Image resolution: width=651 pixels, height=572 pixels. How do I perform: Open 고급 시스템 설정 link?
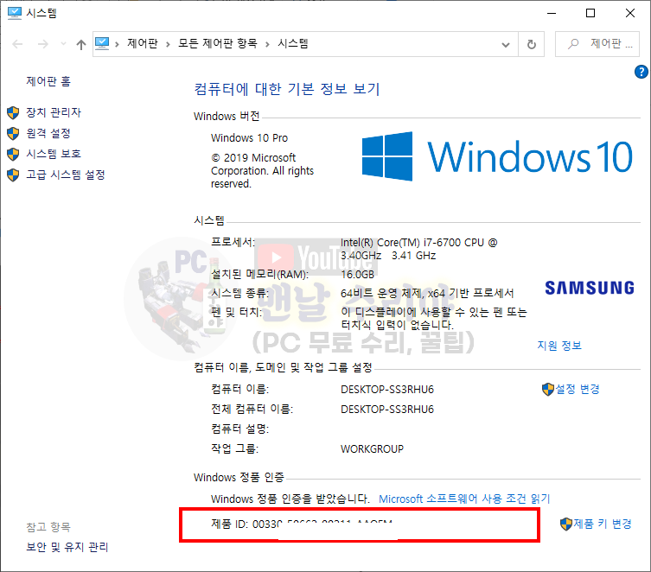[66, 175]
